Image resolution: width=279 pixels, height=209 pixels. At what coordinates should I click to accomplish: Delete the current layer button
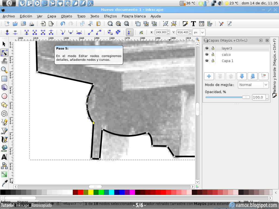[263, 76]
